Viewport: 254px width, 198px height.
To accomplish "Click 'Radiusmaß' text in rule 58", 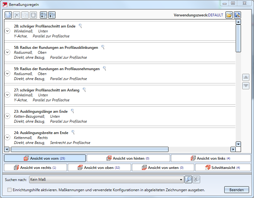I will click(x=23, y=53).
